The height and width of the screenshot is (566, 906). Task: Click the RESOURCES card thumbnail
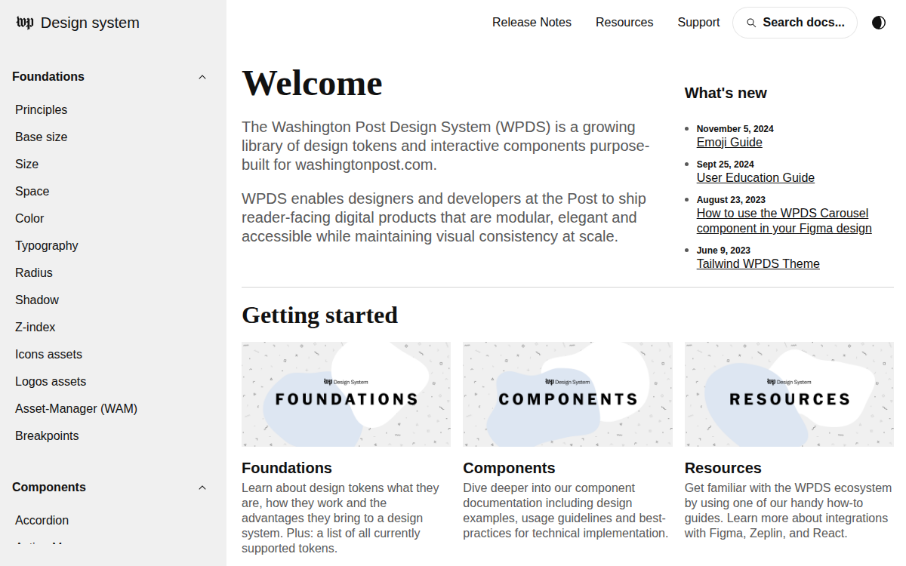pyautogui.click(x=789, y=394)
